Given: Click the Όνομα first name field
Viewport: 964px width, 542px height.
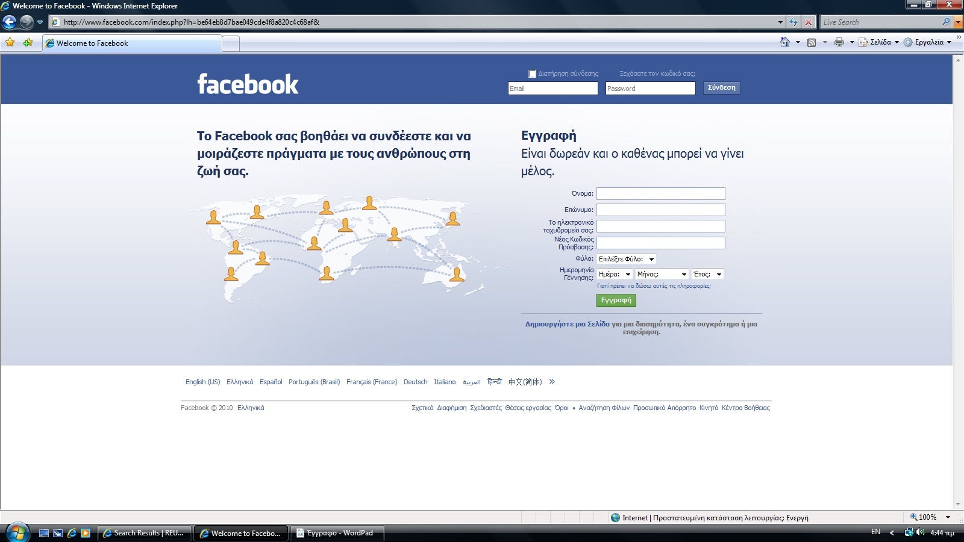Looking at the screenshot, I should 660,193.
